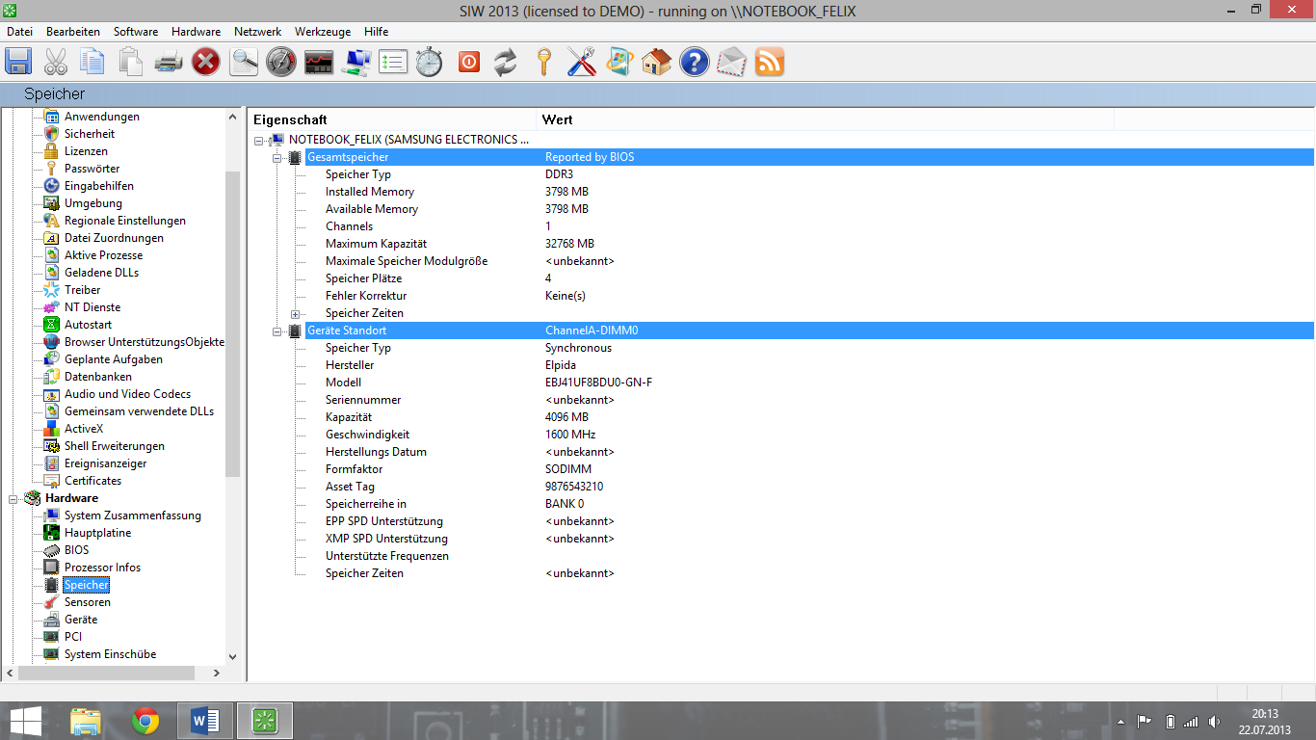Collapse the NOTEBOOK_FELIX root node
Screen dimensions: 1316x740
(x=259, y=140)
